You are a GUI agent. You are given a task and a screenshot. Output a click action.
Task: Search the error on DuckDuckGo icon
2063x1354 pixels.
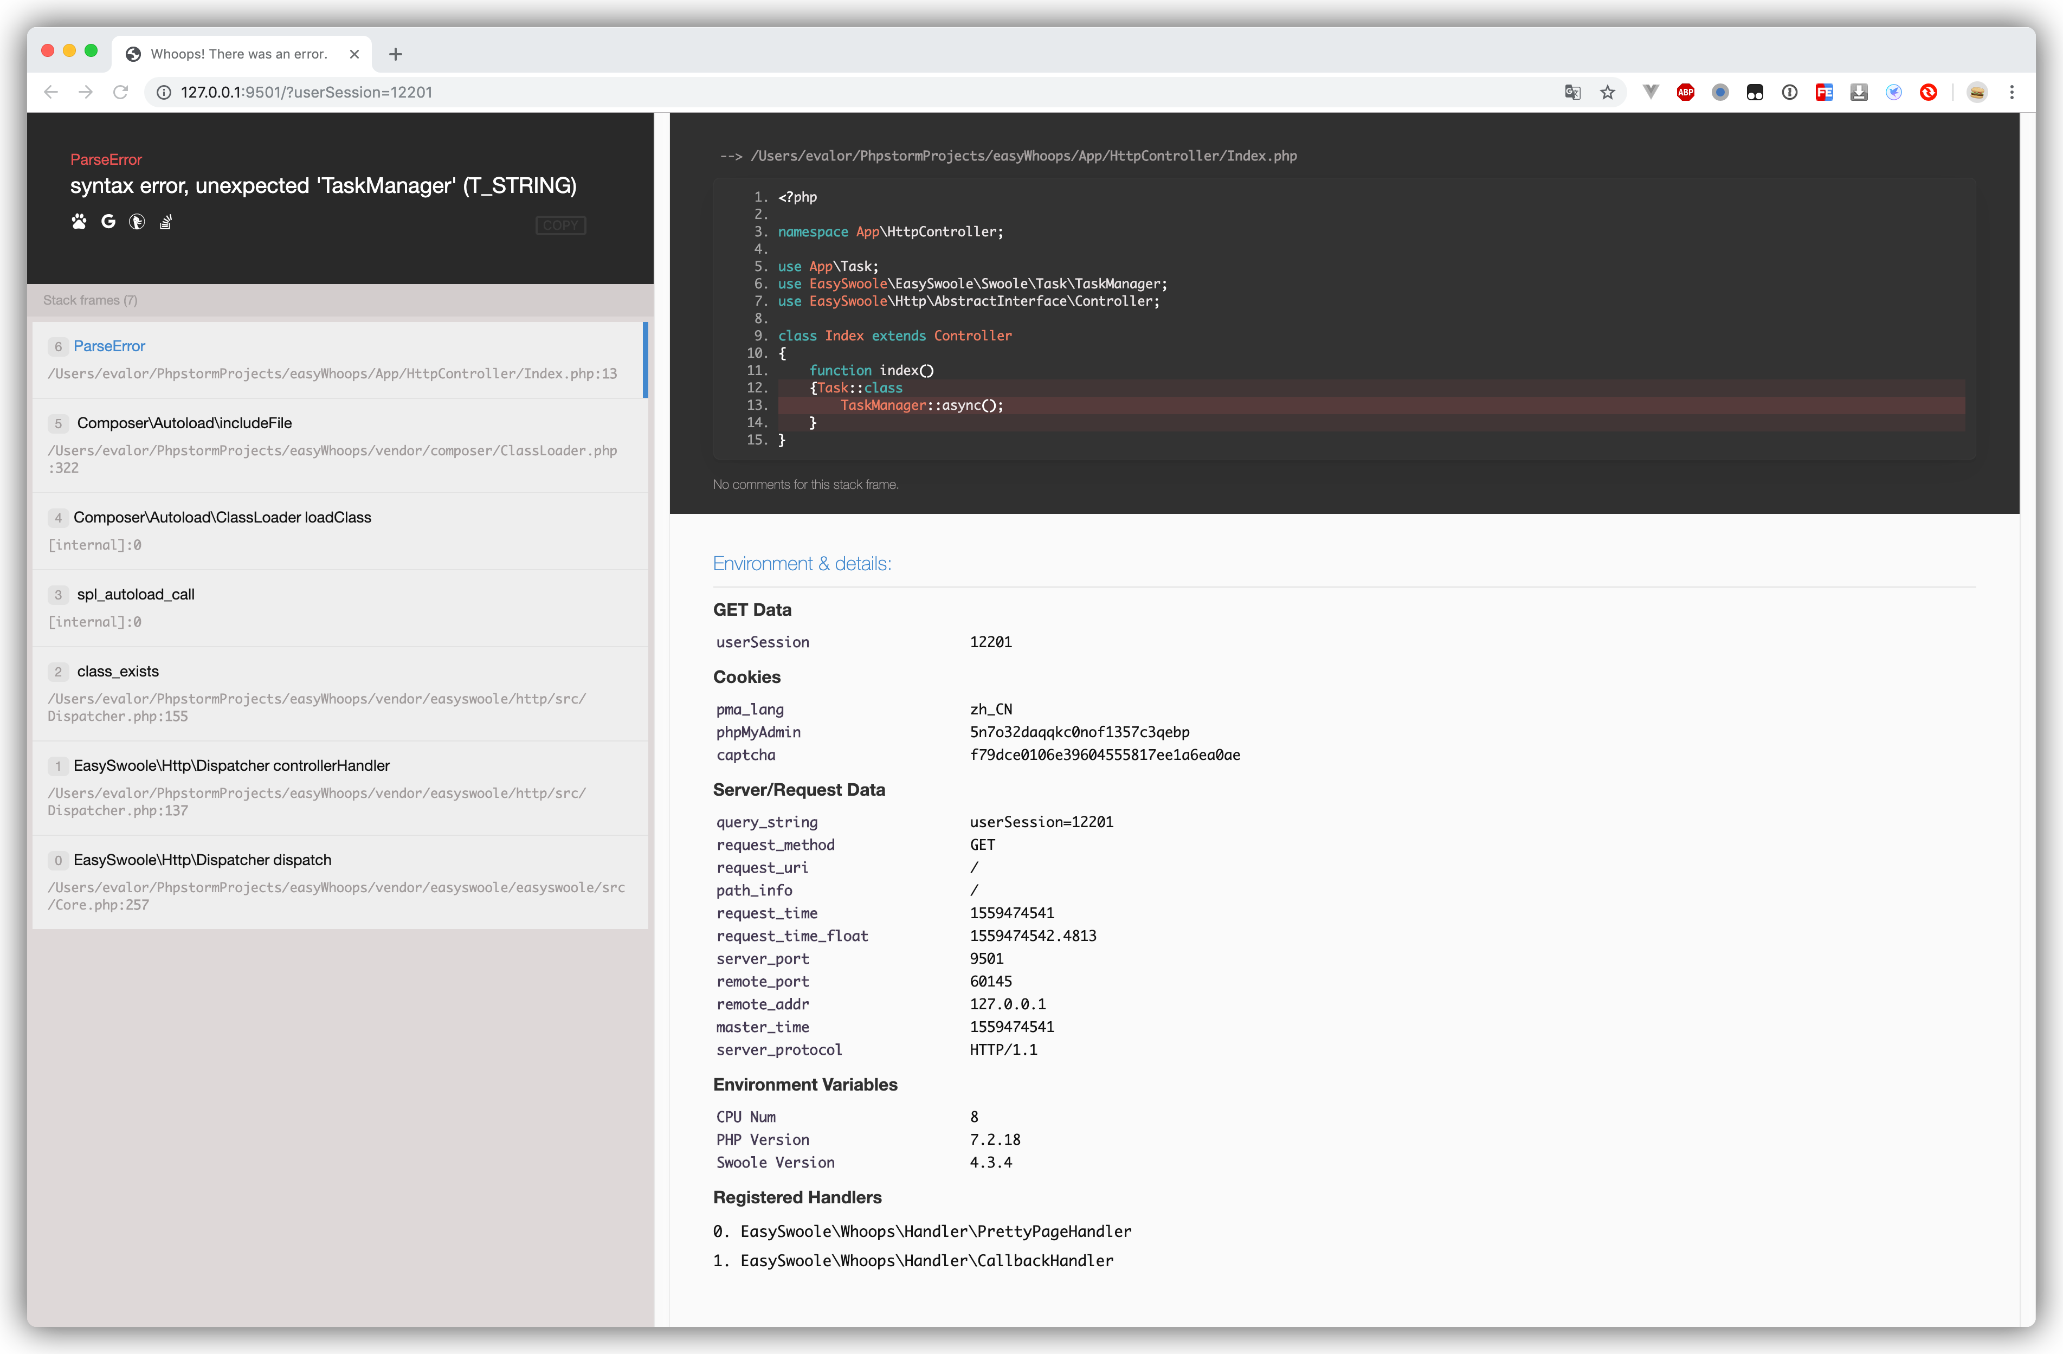[x=137, y=222]
